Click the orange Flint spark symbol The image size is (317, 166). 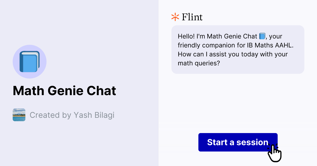pyautogui.click(x=175, y=17)
